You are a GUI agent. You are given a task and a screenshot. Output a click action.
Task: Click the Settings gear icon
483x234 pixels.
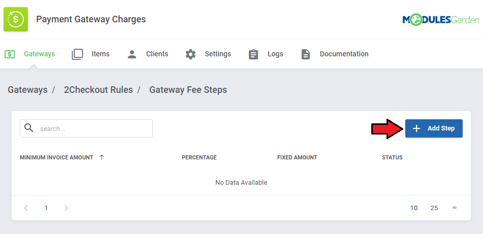tap(190, 54)
